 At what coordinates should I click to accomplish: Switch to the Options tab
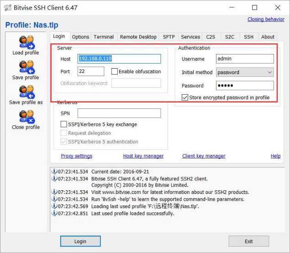pyautogui.click(x=80, y=37)
